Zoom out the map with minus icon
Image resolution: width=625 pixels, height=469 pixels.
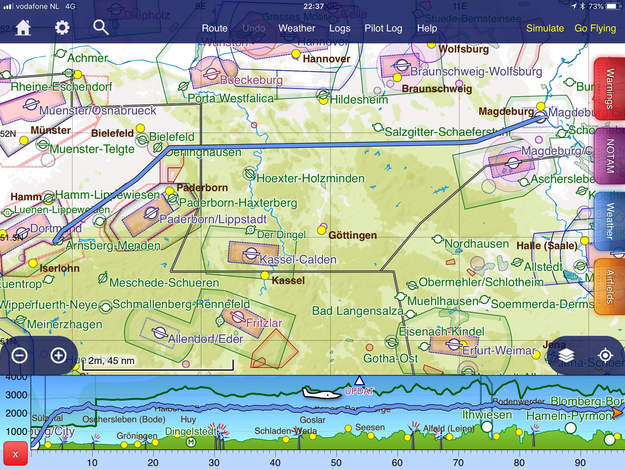click(20, 356)
